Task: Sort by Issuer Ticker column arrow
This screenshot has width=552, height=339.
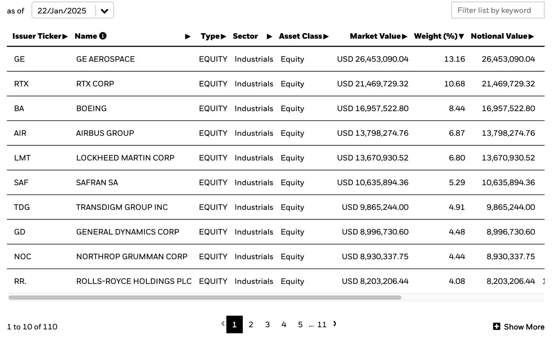Action: pos(65,36)
